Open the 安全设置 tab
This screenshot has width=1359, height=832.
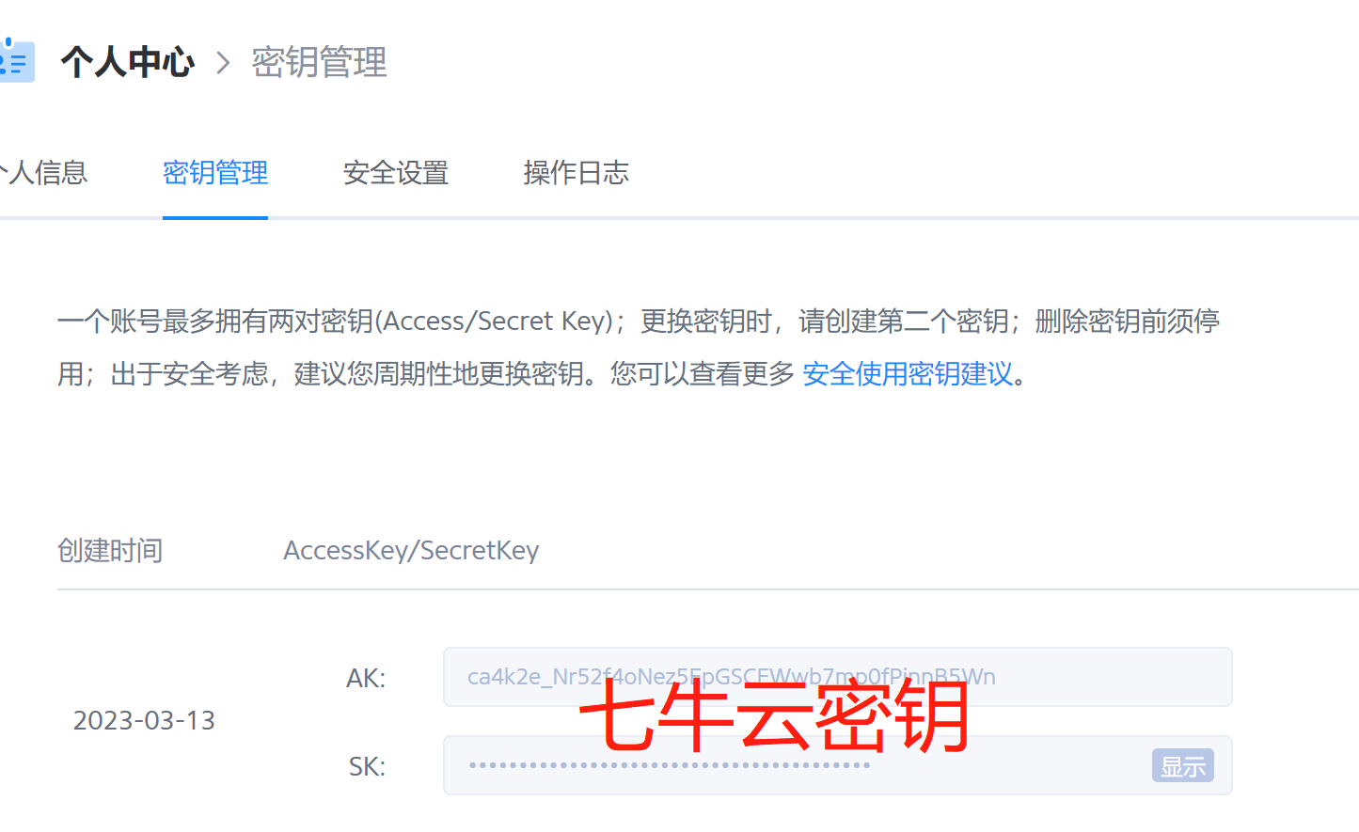coord(395,173)
